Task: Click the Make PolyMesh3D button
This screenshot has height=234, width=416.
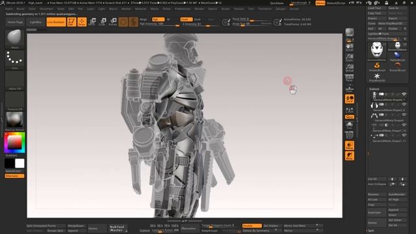Action: [x=392, y=23]
